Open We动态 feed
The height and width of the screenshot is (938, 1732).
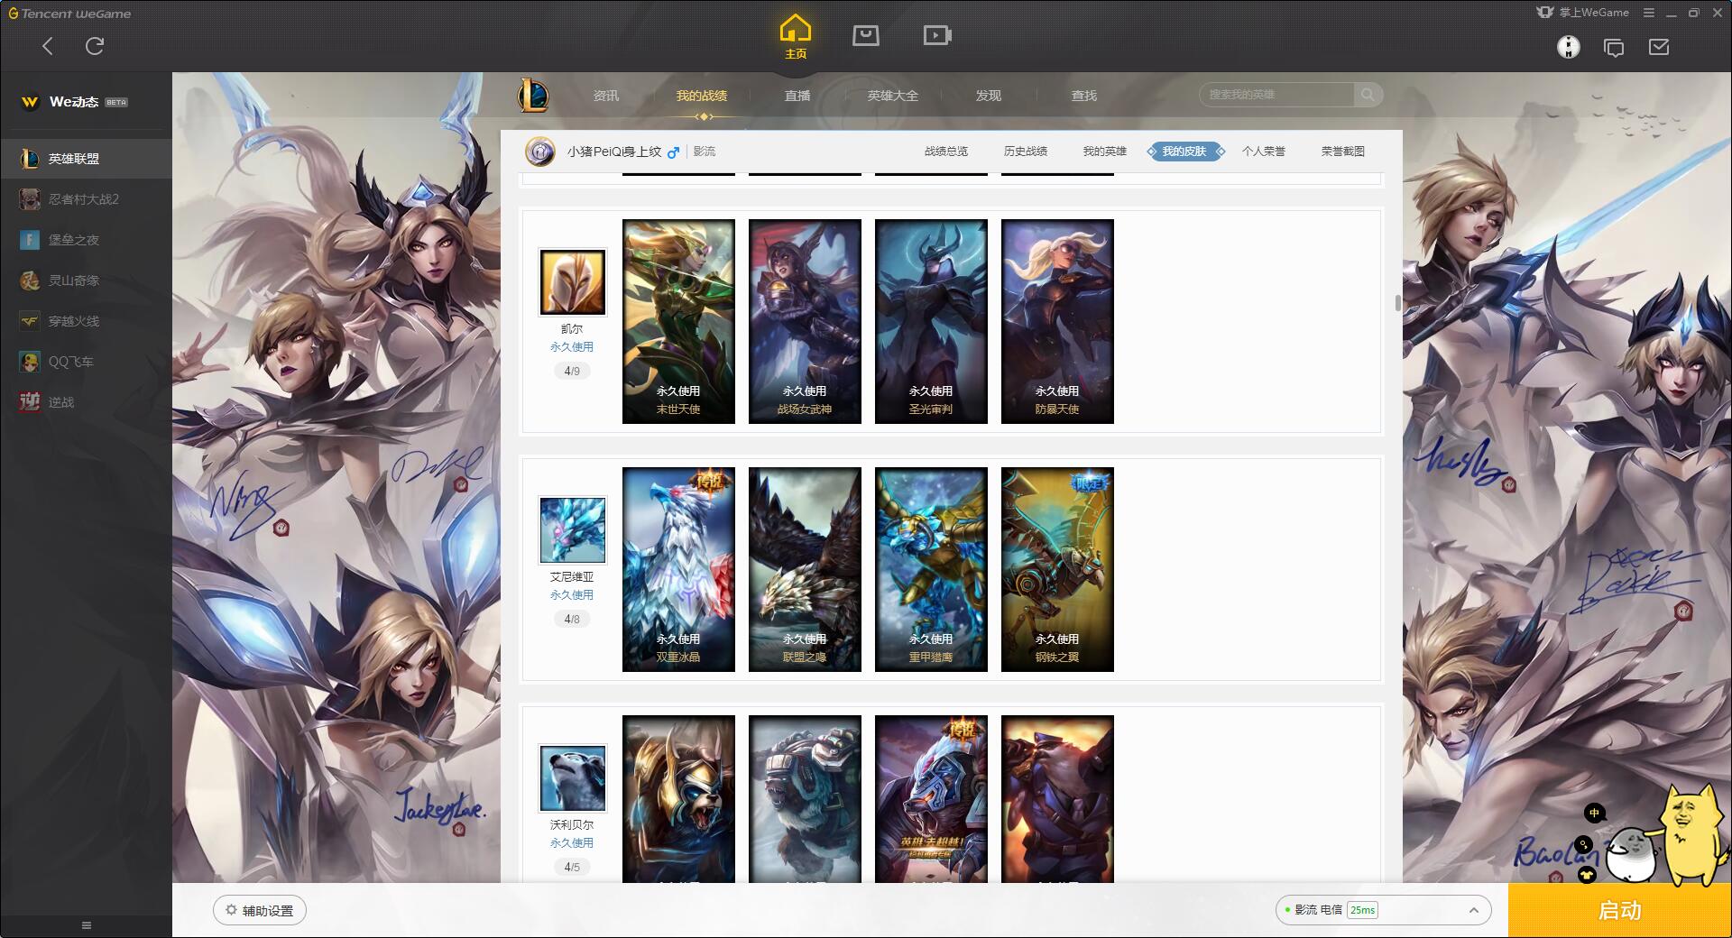[74, 102]
